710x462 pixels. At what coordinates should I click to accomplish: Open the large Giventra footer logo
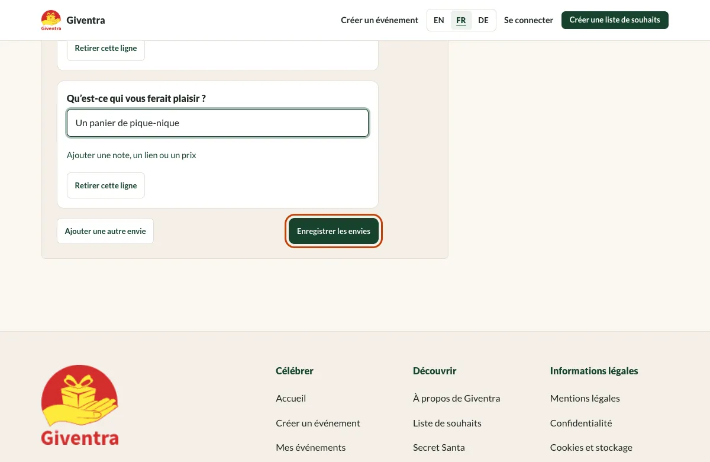click(x=80, y=405)
